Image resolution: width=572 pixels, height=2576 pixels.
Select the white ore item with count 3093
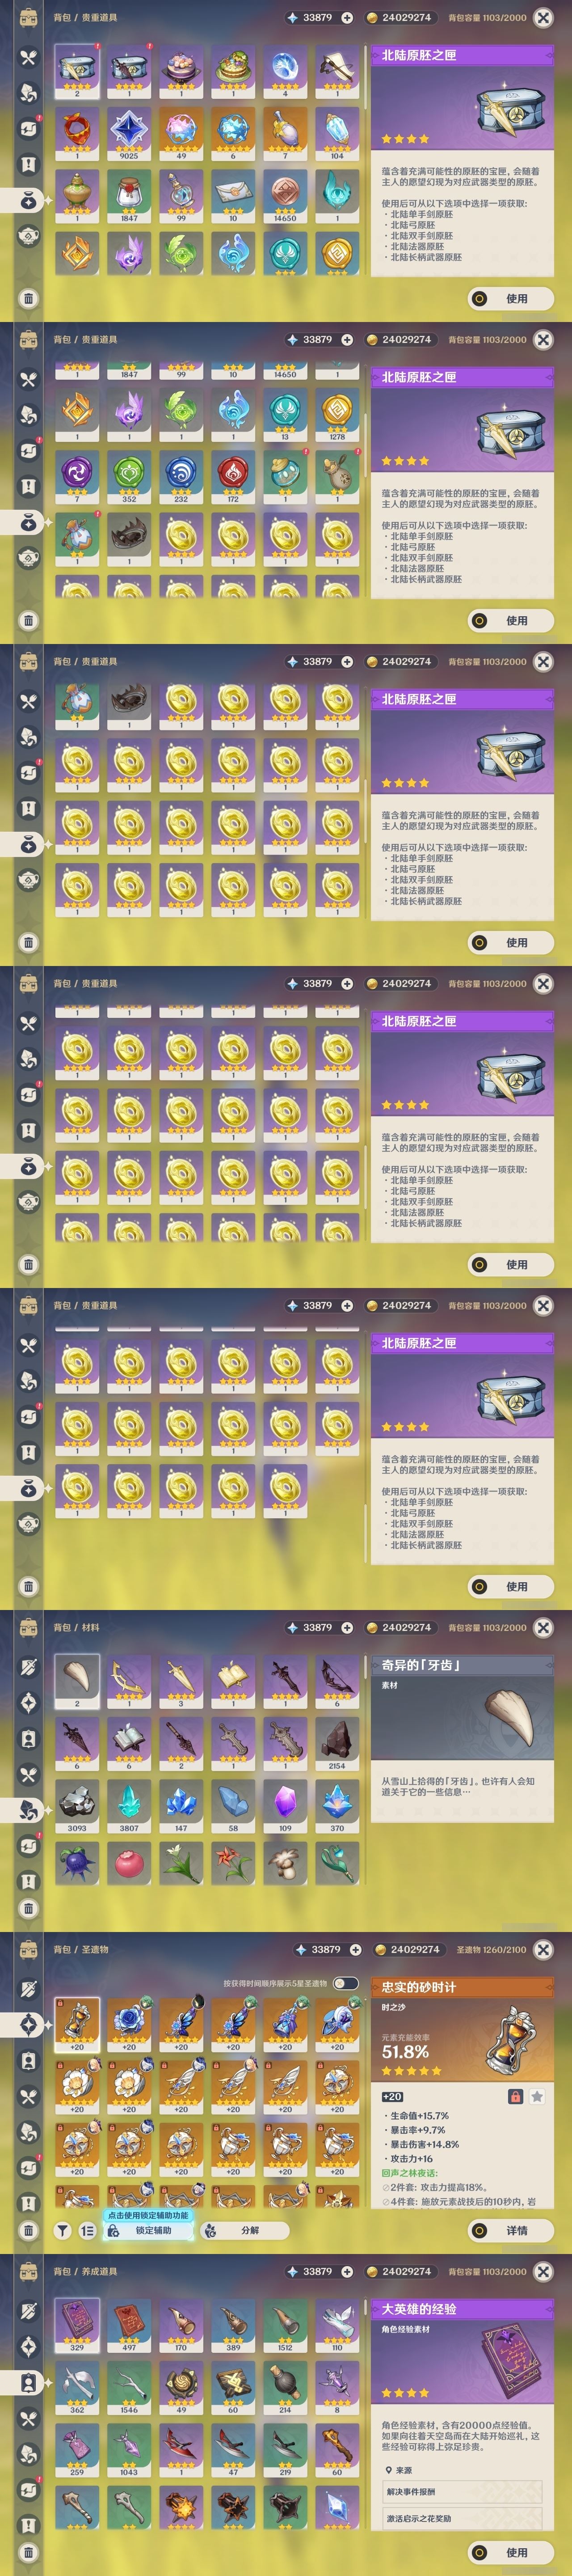pos(77,1806)
